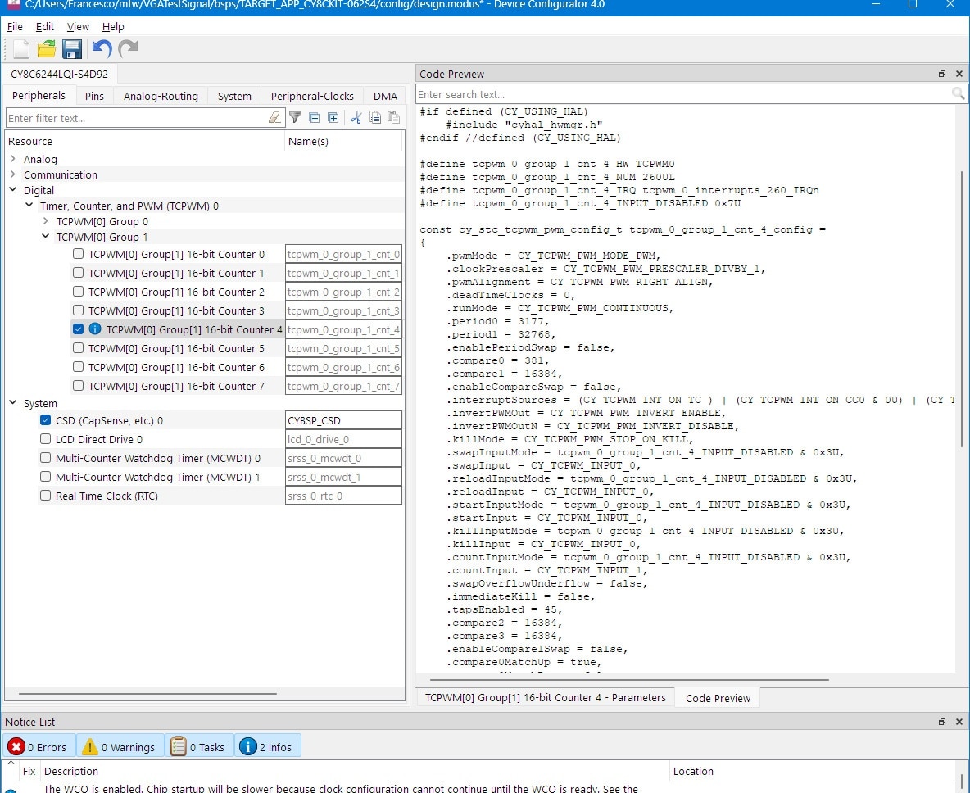
Task: Switch to the DMA tab
Action: tap(385, 96)
